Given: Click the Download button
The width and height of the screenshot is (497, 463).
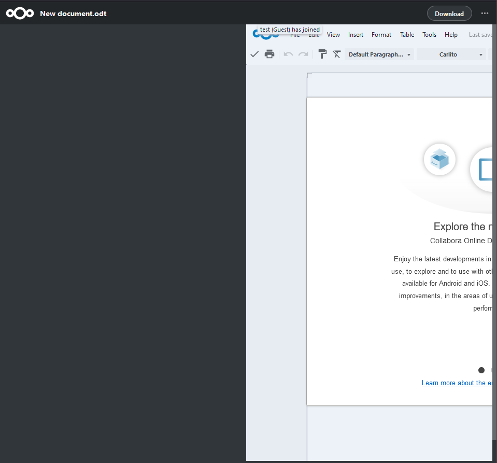Looking at the screenshot, I should (449, 13).
